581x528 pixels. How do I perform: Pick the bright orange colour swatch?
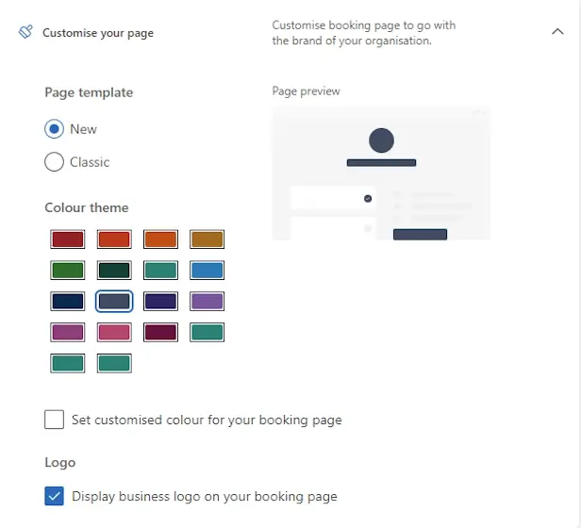coord(160,239)
